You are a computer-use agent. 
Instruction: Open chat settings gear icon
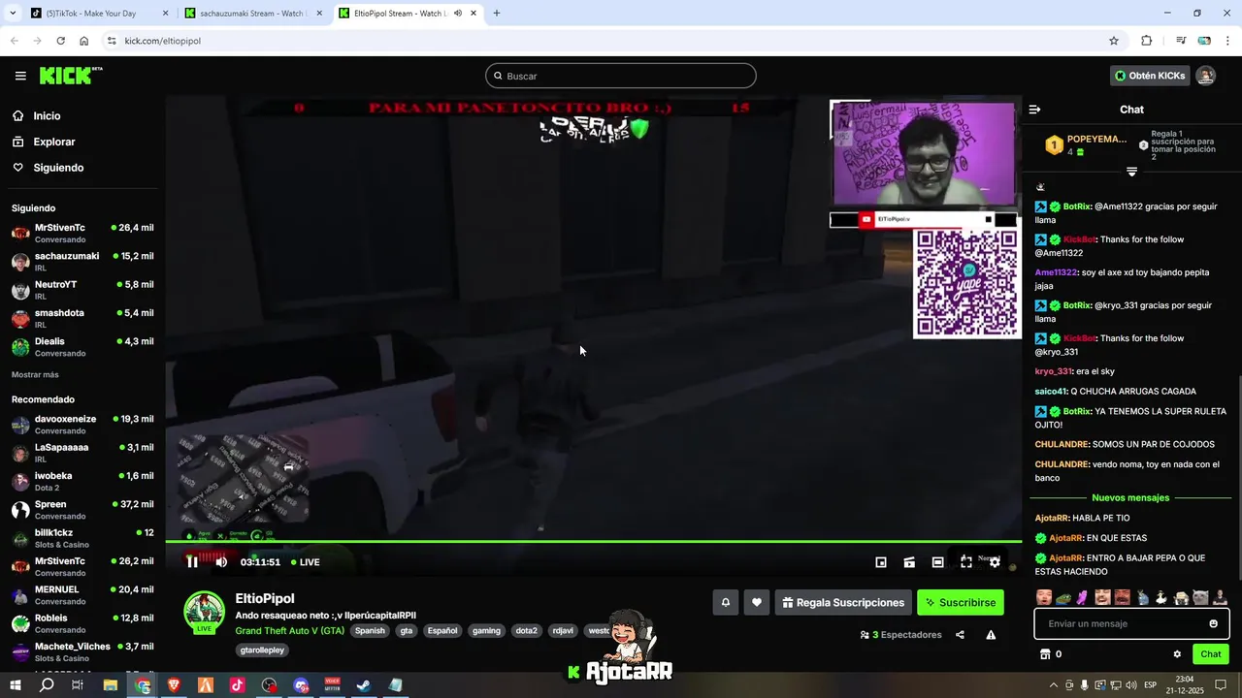click(1177, 654)
